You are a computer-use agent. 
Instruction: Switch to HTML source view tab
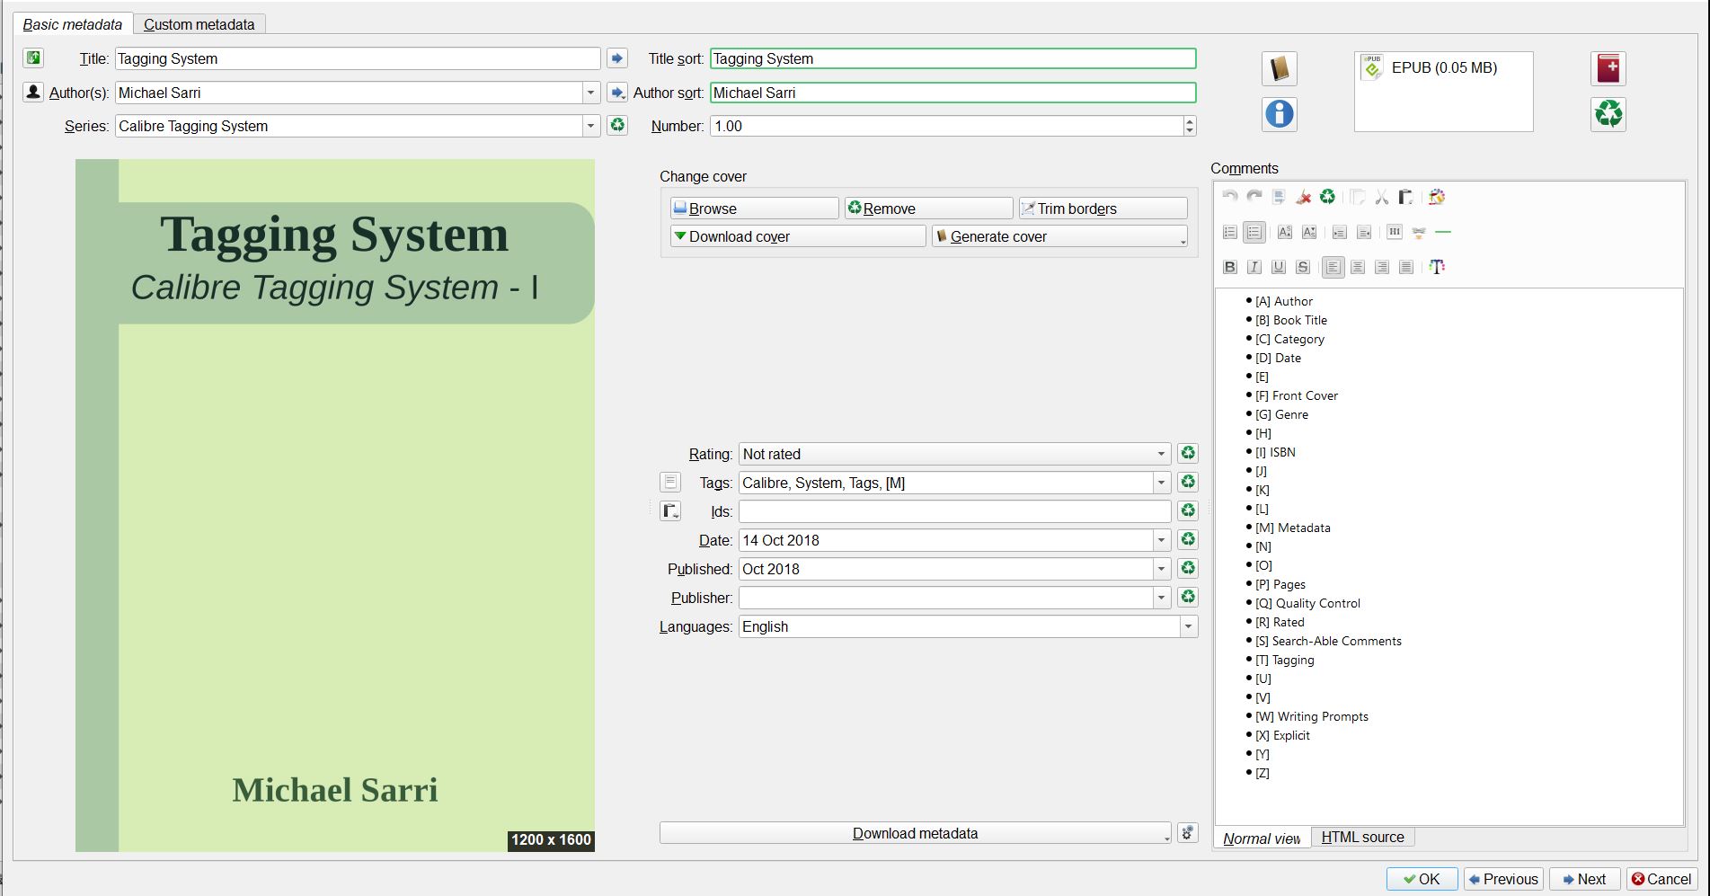point(1361,837)
